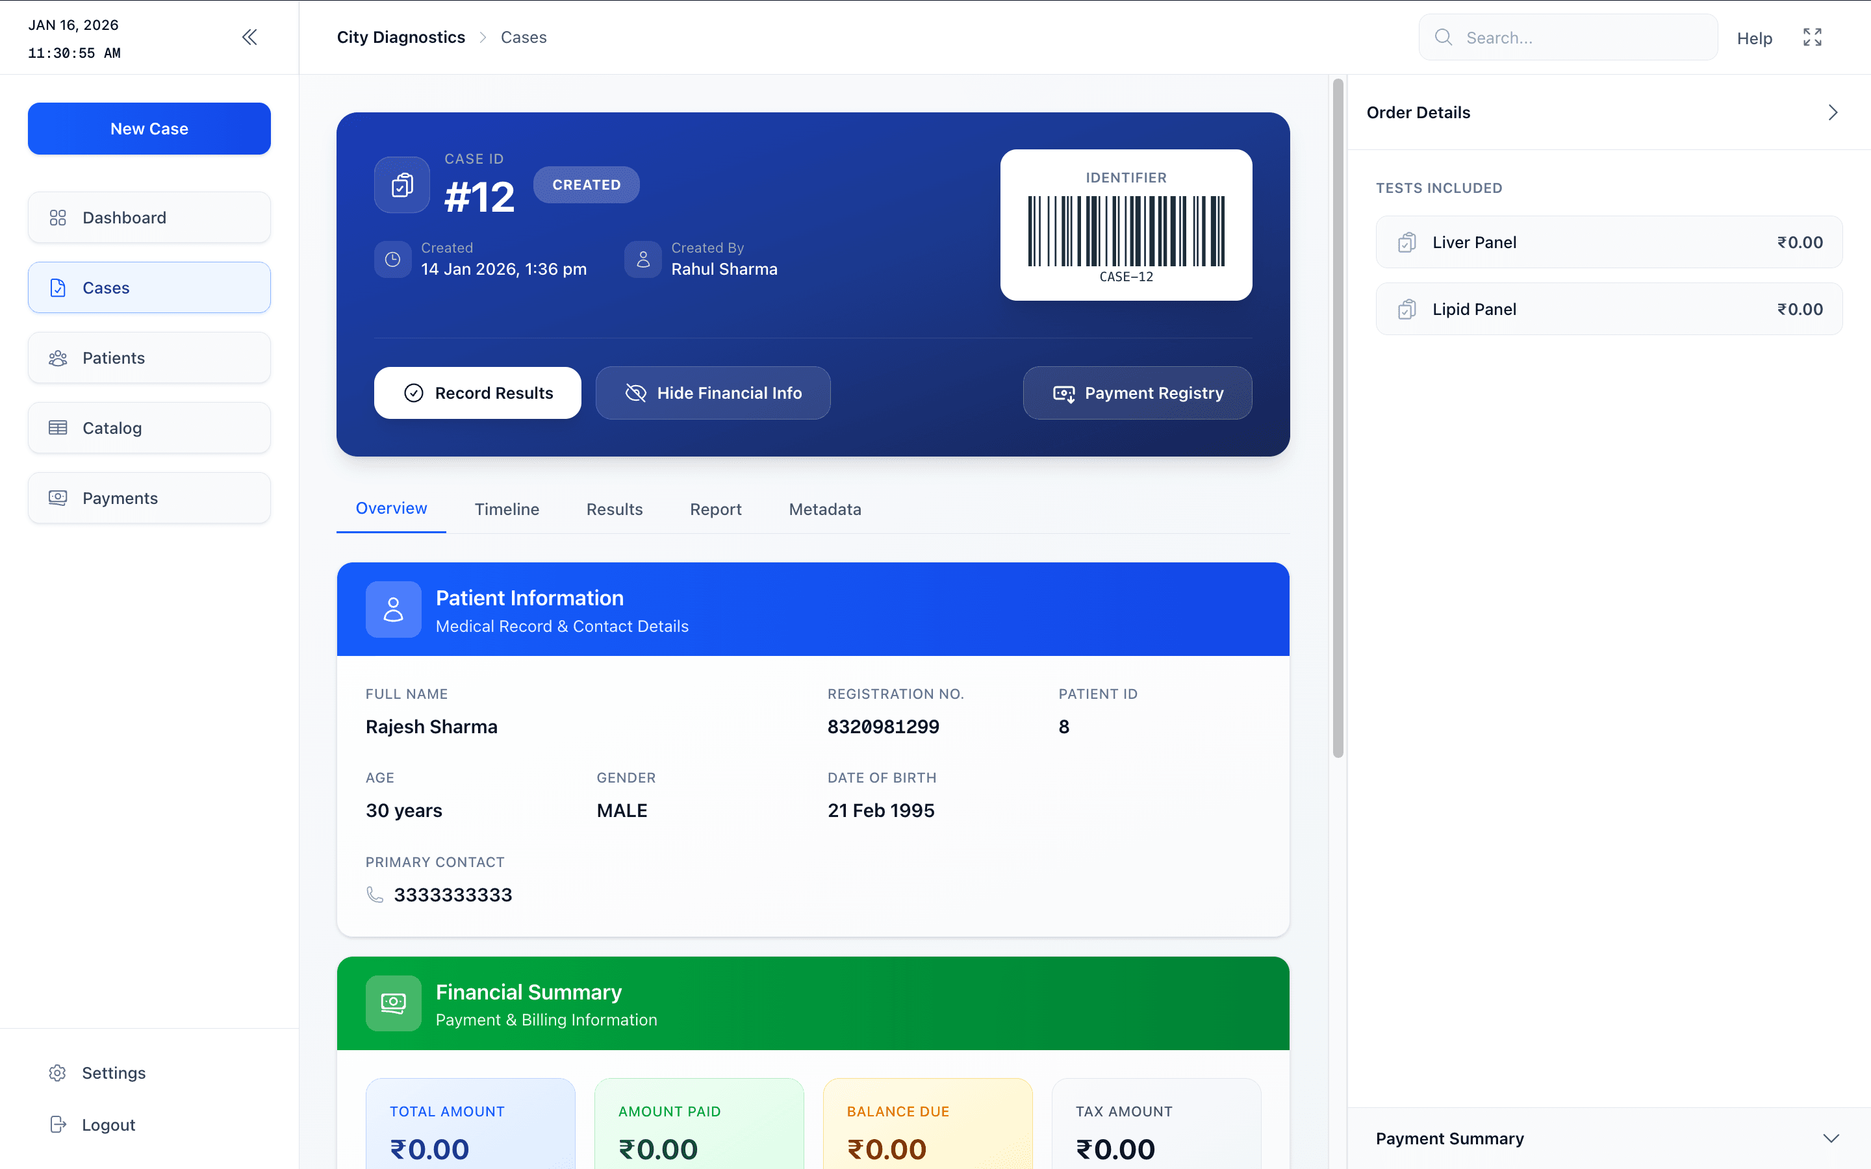Open Patients in the sidebar

(149, 358)
